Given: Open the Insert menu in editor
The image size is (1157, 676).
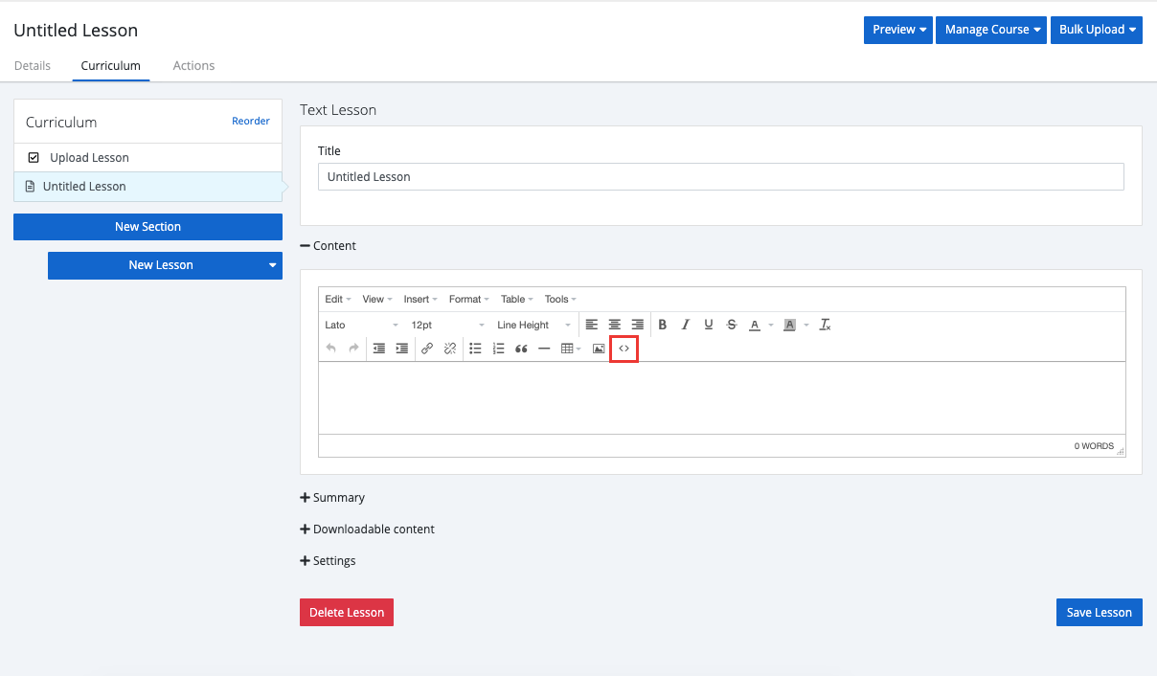Looking at the screenshot, I should [420, 299].
